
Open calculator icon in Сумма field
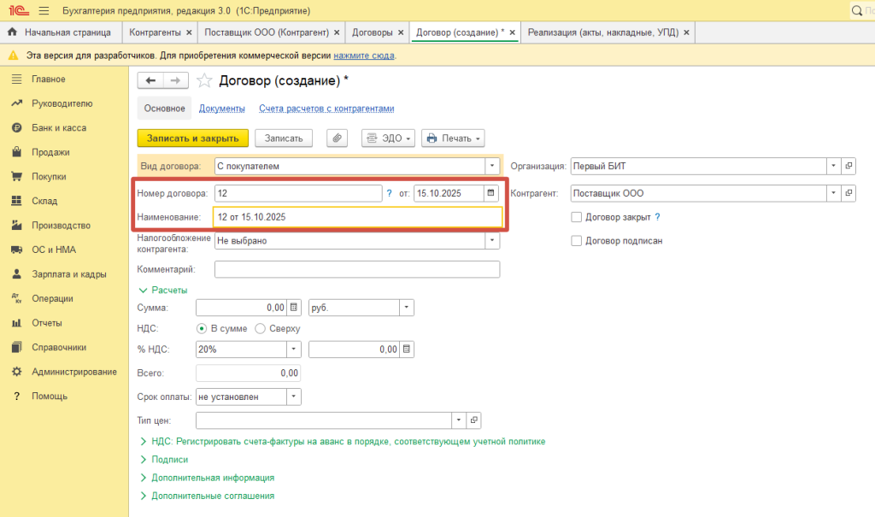tap(293, 307)
